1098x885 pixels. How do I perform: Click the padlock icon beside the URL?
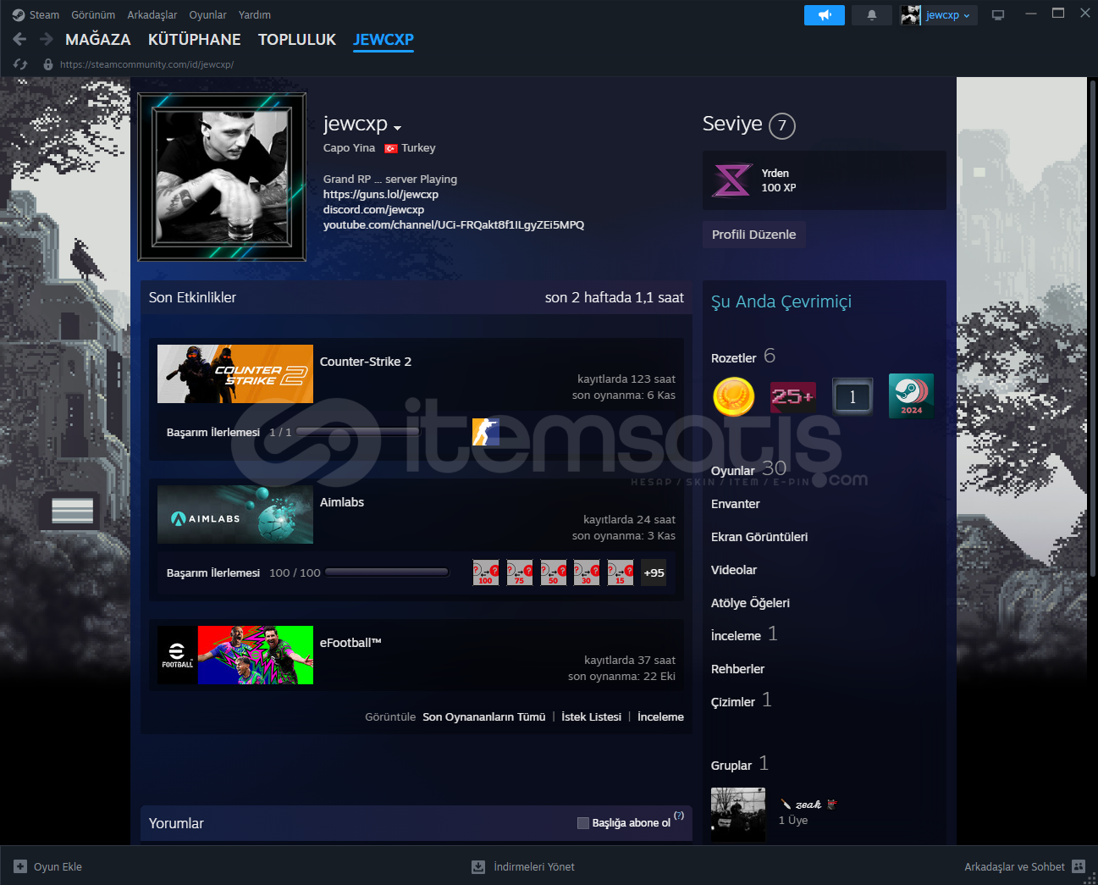tap(48, 64)
